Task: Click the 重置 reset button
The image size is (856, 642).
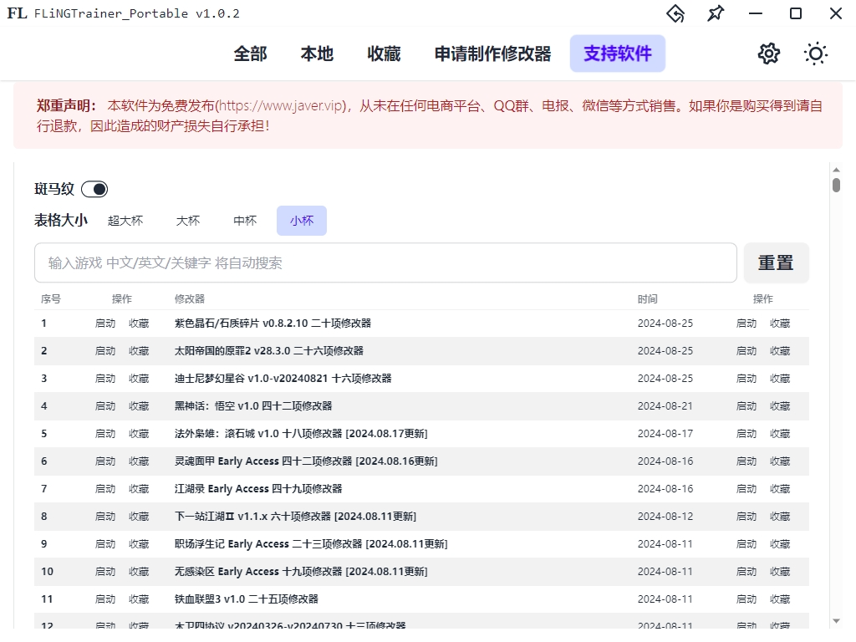Action: coord(776,262)
